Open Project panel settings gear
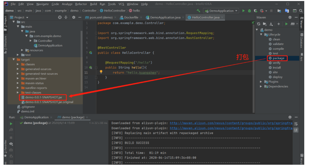The width and height of the screenshot is (317, 167). [74, 17]
